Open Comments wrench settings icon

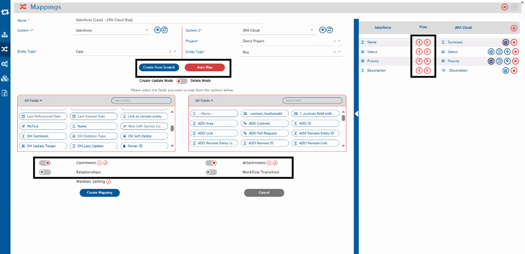(106, 163)
